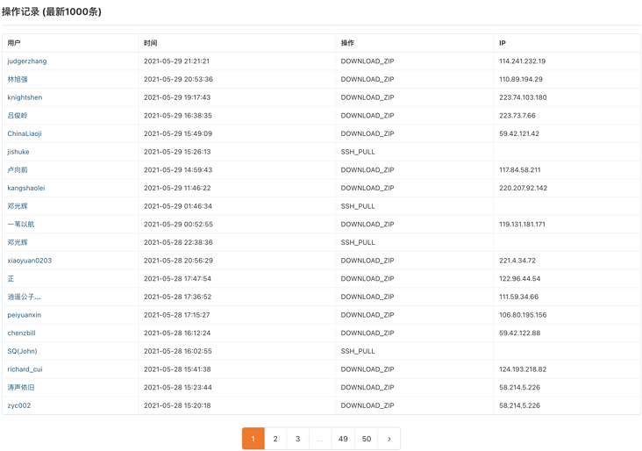Select IP address 59.42.121.42

coord(519,133)
